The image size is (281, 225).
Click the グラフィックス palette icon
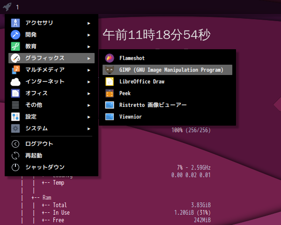[x=15, y=58]
